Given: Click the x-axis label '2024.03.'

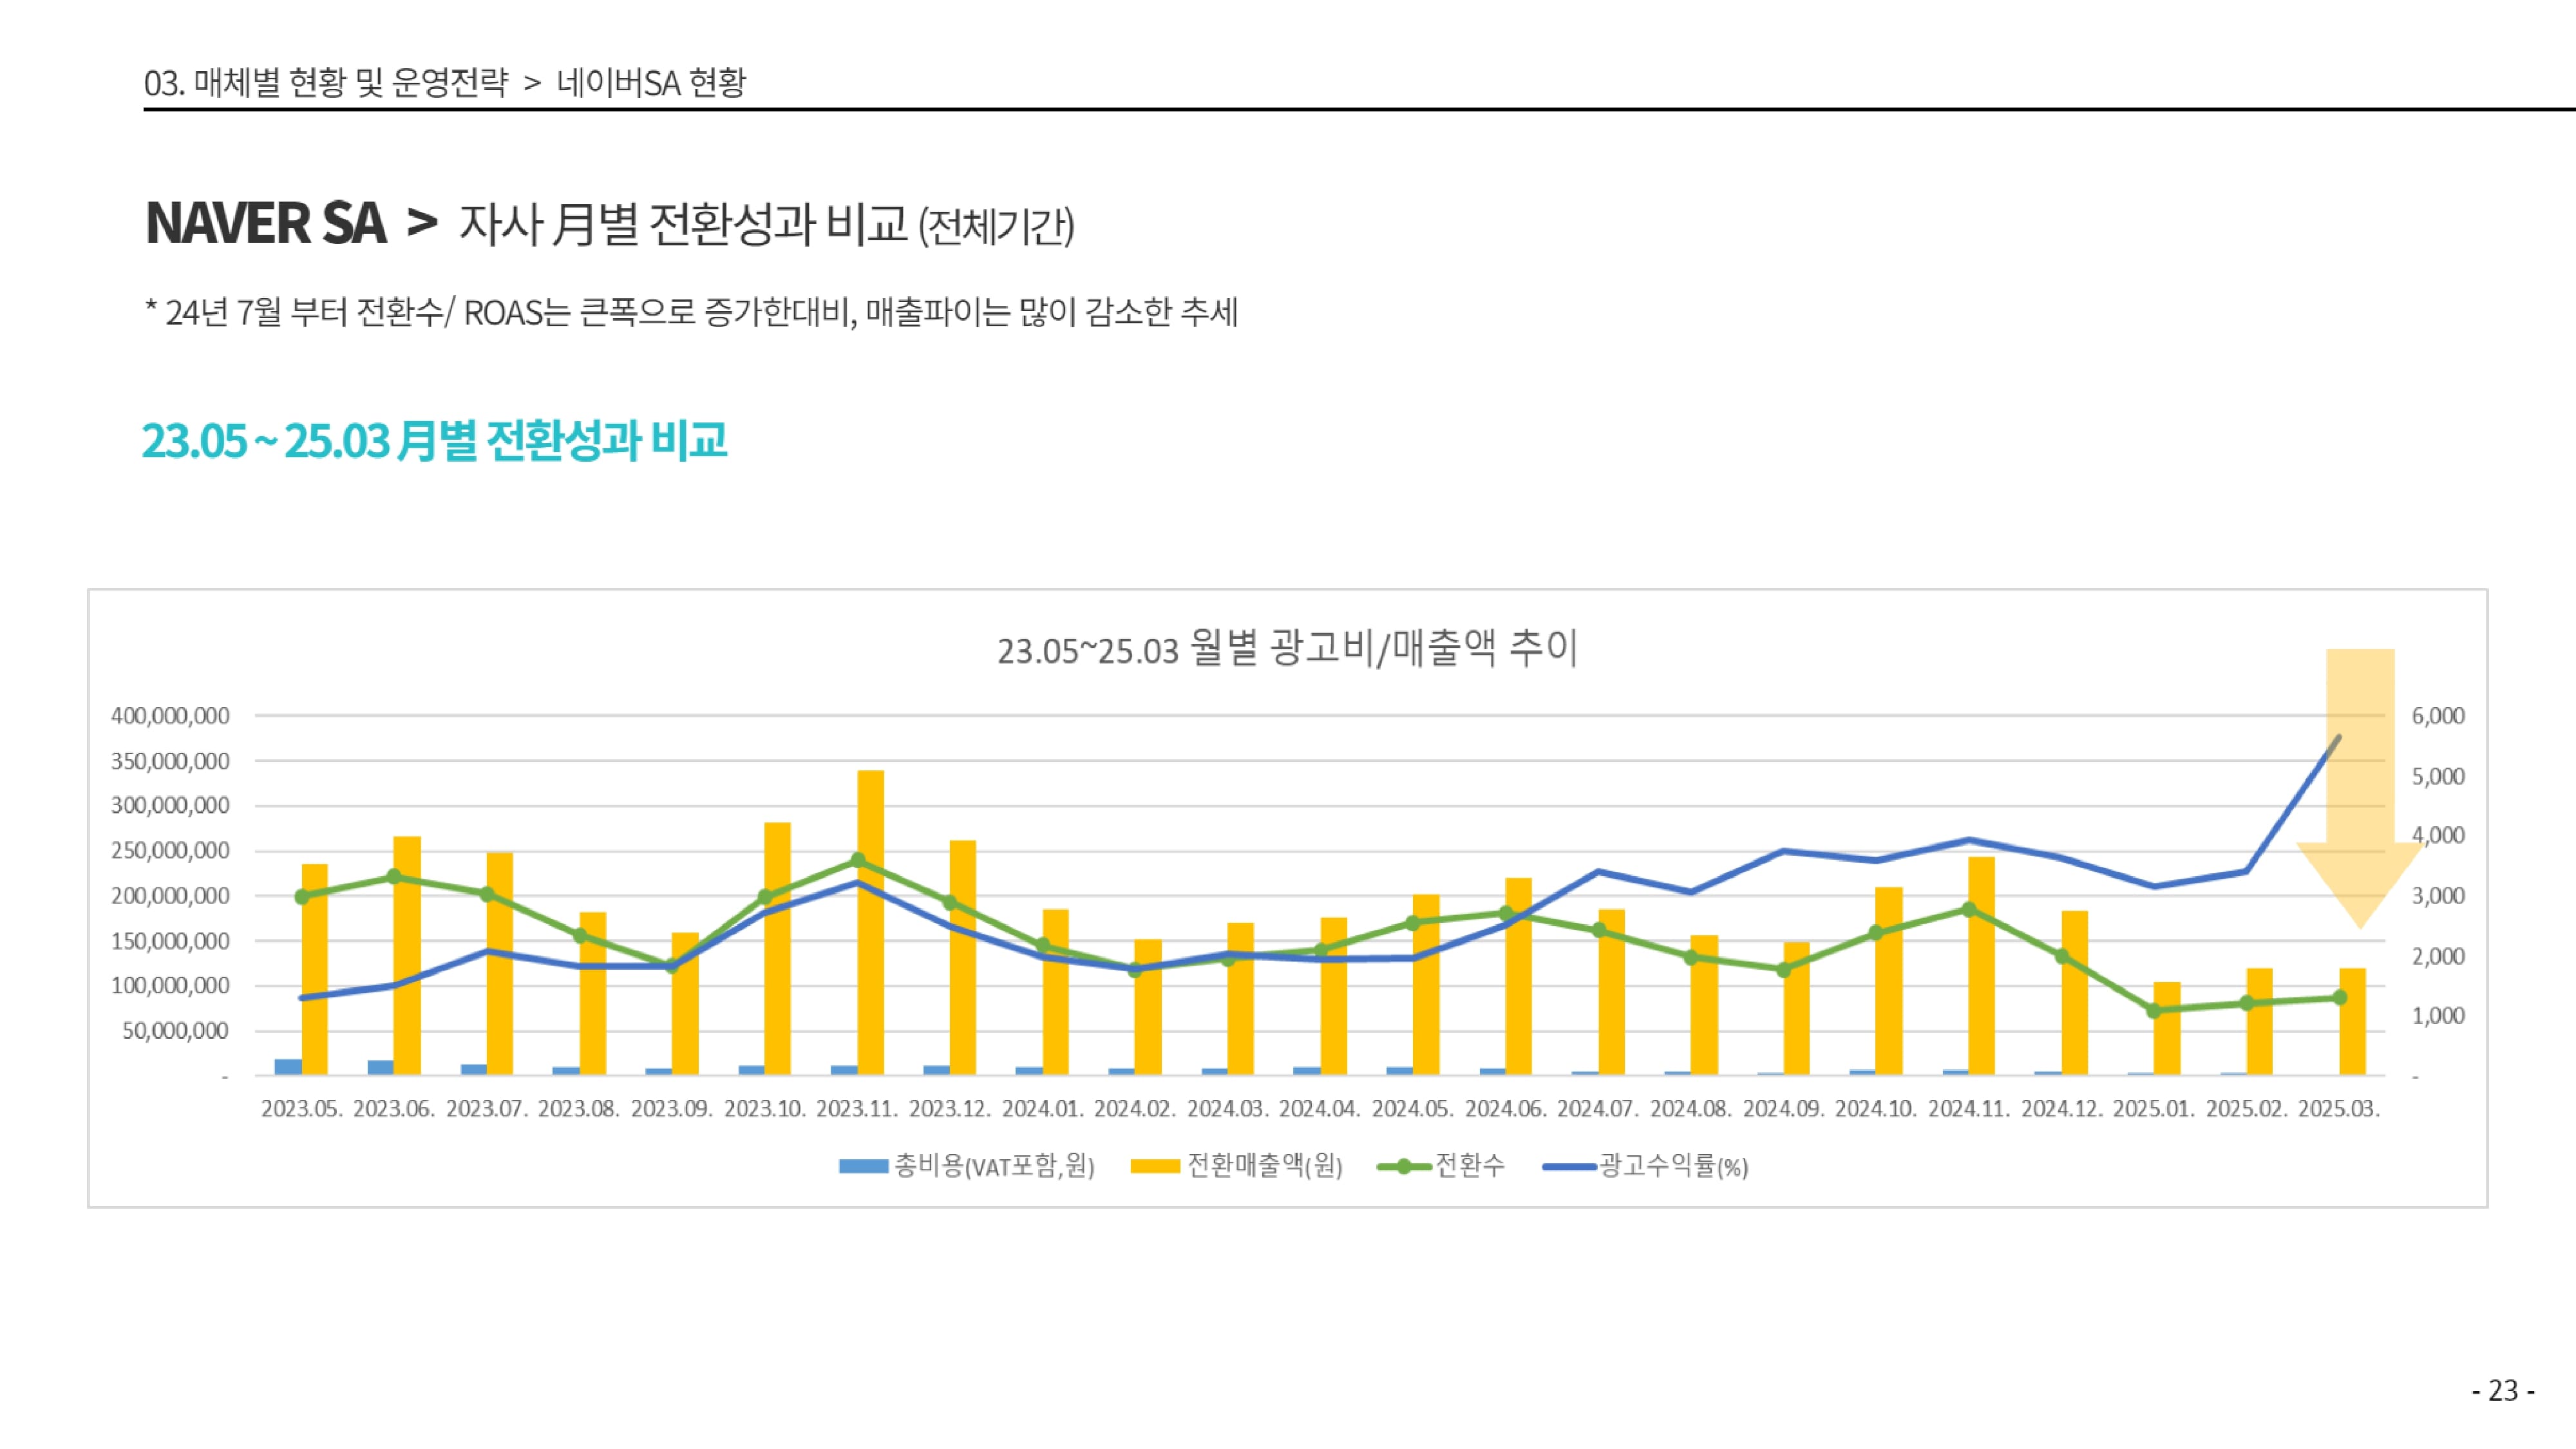Looking at the screenshot, I should tap(1228, 1109).
